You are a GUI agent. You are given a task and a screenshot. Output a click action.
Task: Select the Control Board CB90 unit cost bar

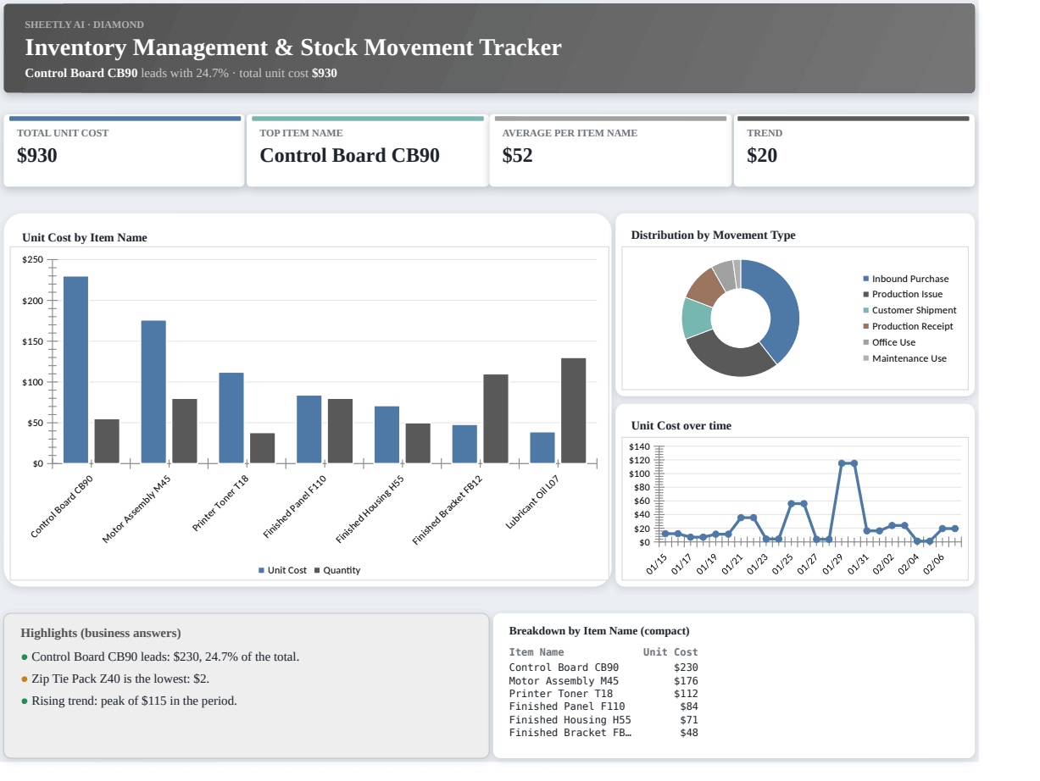pos(75,369)
